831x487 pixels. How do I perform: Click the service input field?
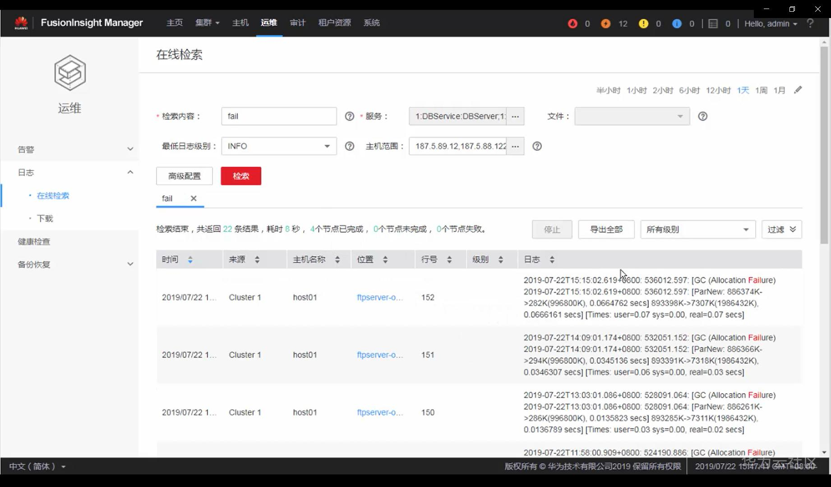click(x=458, y=116)
